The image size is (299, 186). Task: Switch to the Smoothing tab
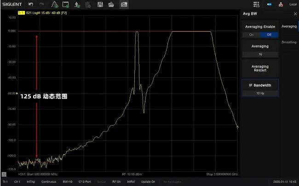289,42
